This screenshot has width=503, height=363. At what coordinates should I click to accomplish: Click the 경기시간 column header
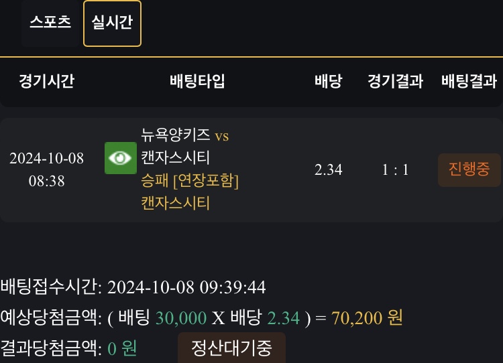[x=46, y=82]
